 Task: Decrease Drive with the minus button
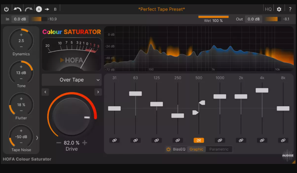click(x=59, y=143)
